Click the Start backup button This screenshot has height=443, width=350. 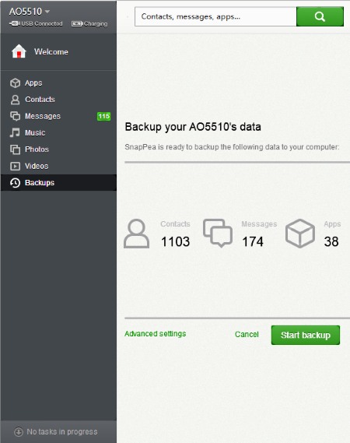306,335
